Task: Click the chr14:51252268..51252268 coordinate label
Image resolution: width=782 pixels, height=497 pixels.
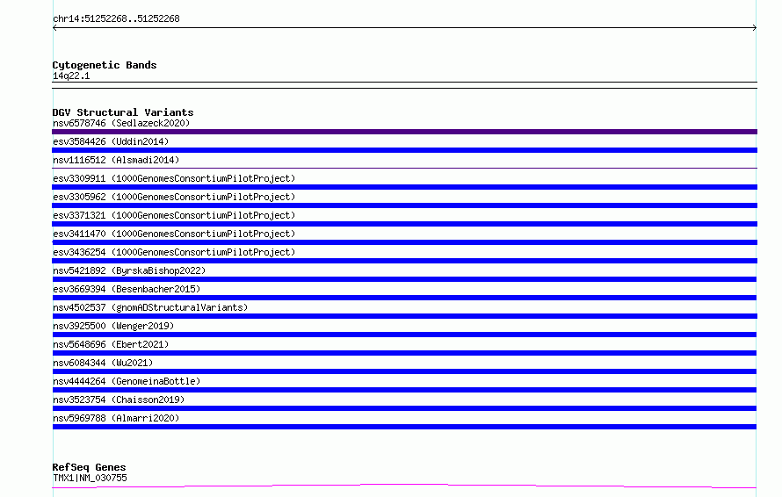Action: coord(116,18)
